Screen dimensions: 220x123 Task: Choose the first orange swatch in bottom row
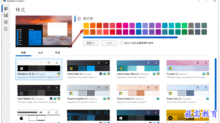tap(86, 32)
